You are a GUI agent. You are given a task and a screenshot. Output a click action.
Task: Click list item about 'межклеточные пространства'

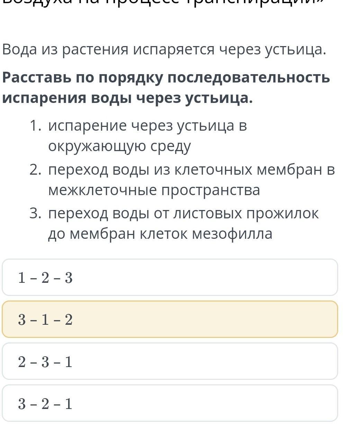(191, 180)
